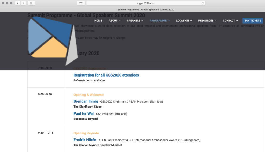Open the PROGRAMME menu
Screen dimensions: 265x152
click(x=159, y=21)
